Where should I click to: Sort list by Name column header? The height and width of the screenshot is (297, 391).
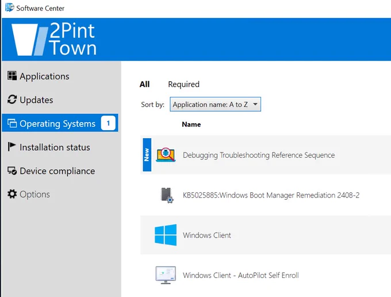[x=191, y=124]
